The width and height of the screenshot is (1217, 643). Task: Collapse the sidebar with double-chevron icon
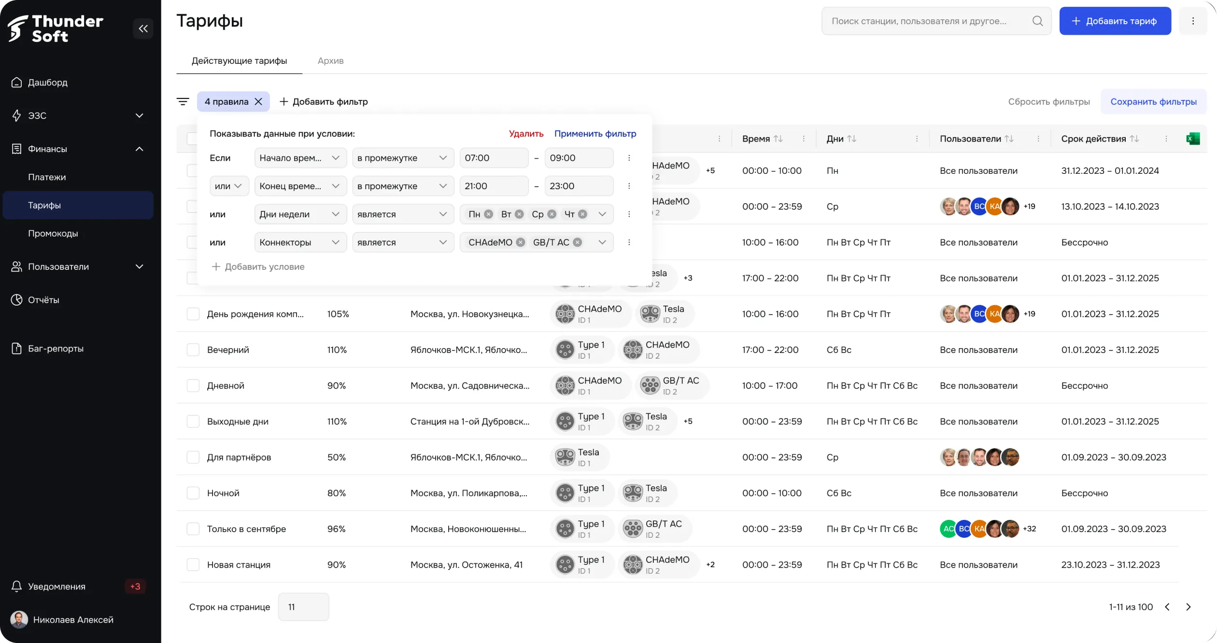click(143, 28)
